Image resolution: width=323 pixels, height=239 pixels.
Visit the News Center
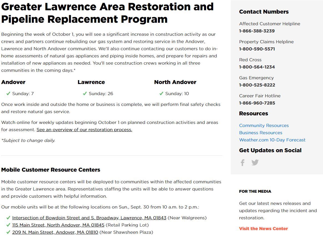click(x=263, y=229)
